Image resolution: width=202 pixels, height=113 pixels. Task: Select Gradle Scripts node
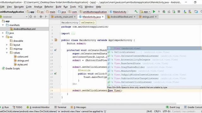point(13,68)
